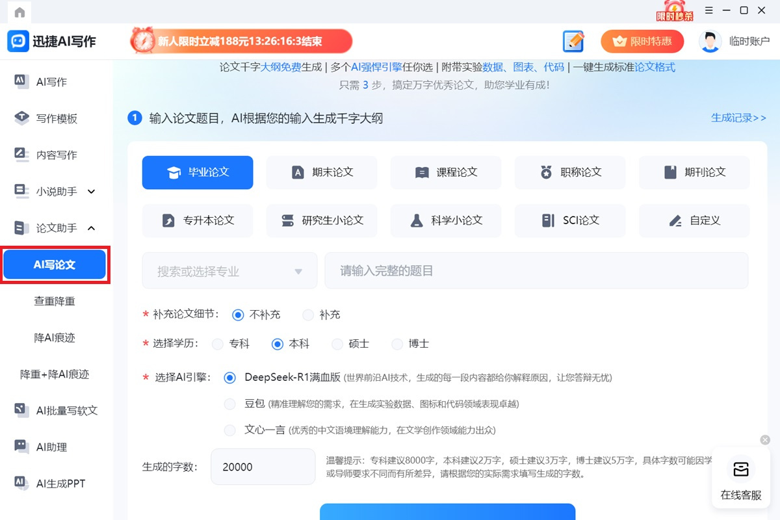Close the floating customer service widget
The height and width of the screenshot is (520, 780).
click(765, 440)
